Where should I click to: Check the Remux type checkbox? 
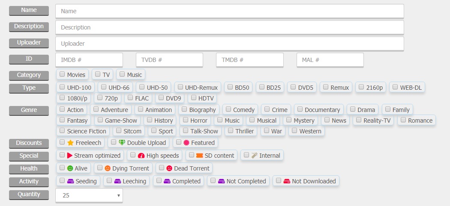[325, 87]
